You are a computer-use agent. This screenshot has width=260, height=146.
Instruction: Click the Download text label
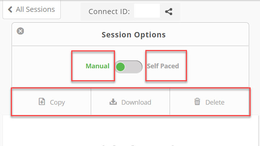[x=136, y=102]
